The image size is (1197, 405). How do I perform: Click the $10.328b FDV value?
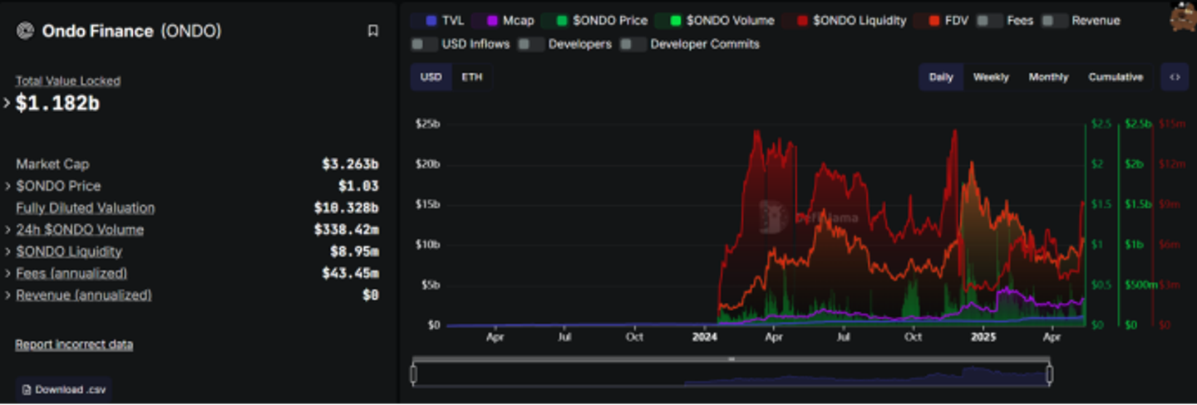coord(346,208)
